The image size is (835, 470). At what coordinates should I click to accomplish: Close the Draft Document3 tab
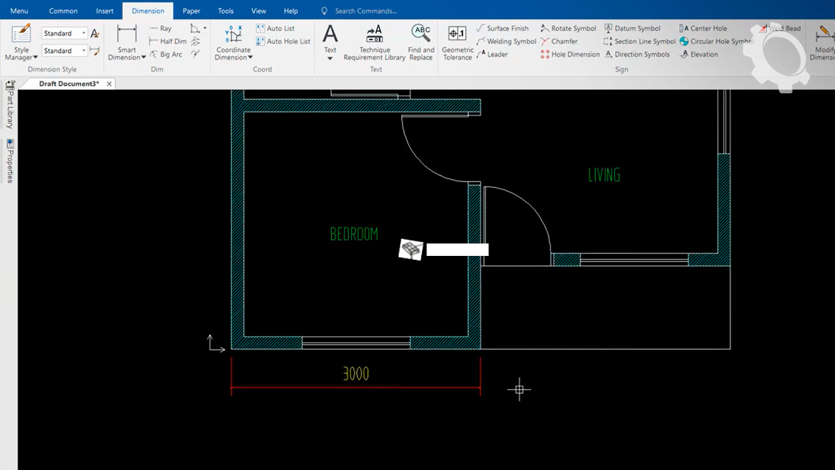pyautogui.click(x=109, y=84)
